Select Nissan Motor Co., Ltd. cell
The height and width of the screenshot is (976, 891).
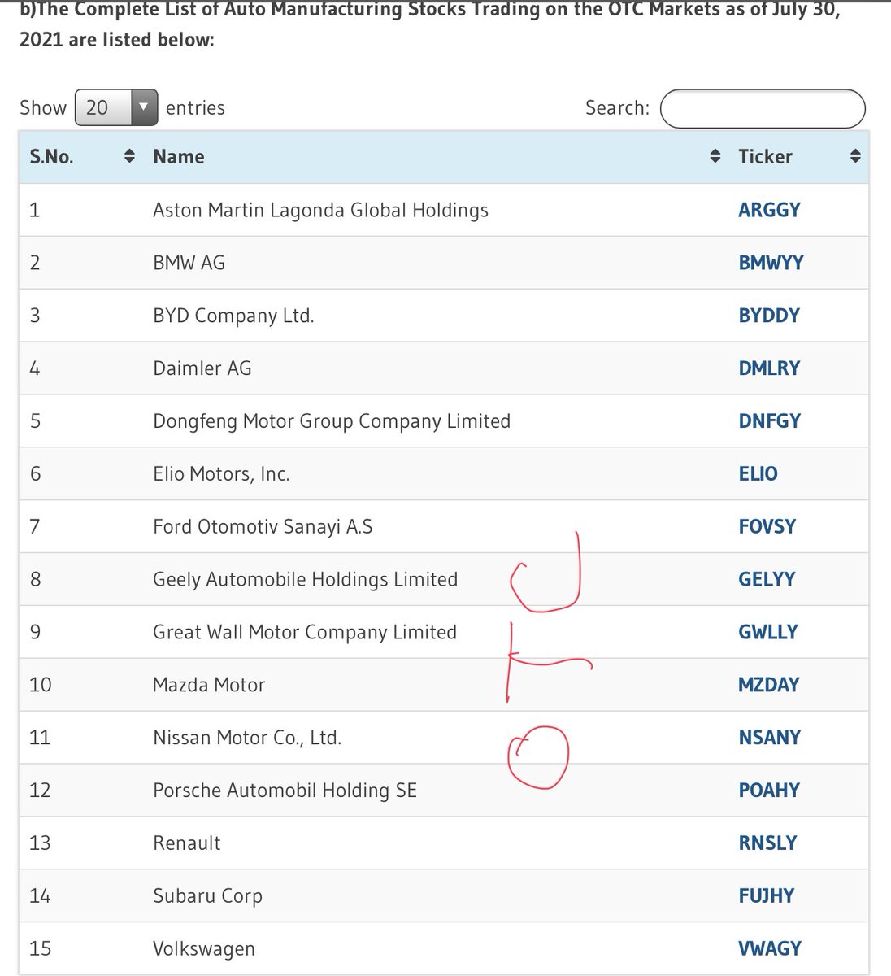tap(247, 738)
